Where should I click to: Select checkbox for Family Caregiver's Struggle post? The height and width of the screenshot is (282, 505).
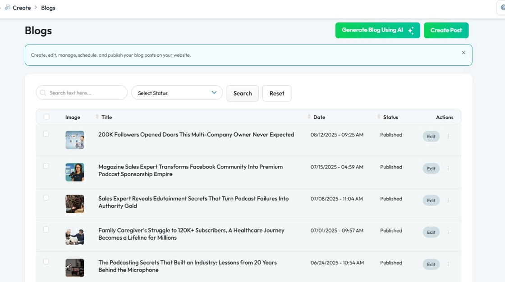pos(46,230)
